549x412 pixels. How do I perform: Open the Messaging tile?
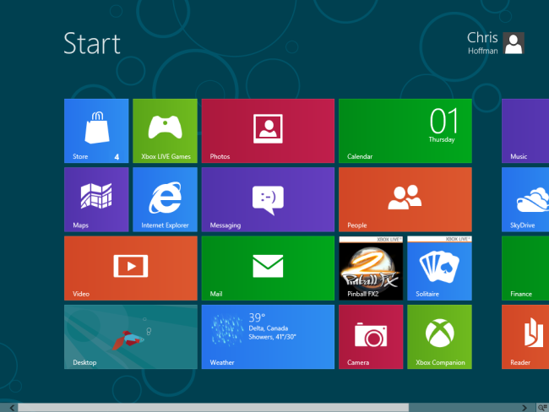[268, 199]
